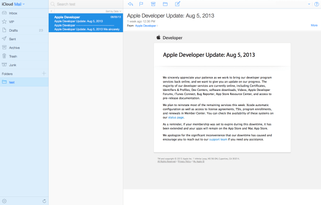
Task: Flag the open message using flag icon
Action: 141,4
